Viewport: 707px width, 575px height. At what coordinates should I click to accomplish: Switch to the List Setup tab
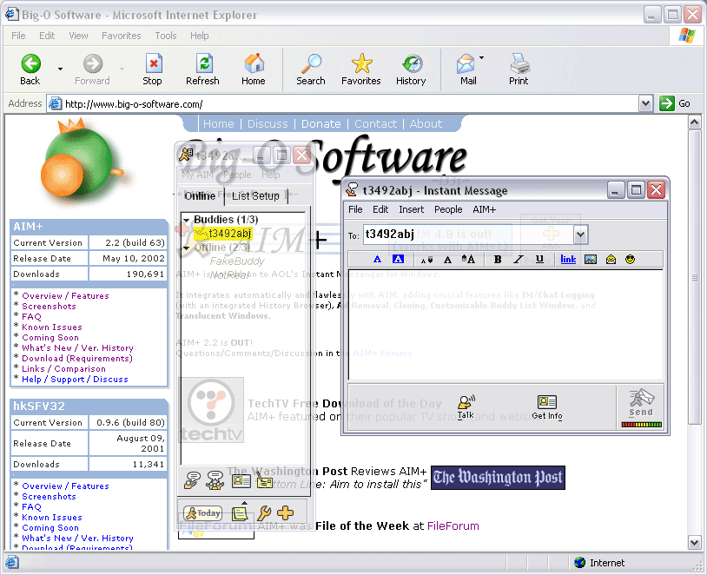coord(255,195)
